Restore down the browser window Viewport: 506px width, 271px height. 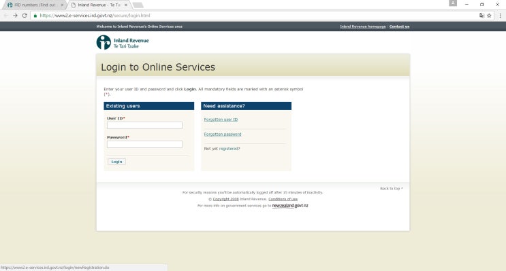click(x=481, y=5)
